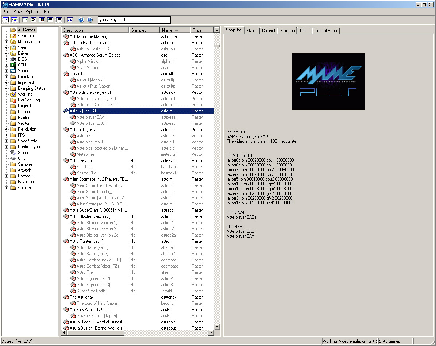
Task: Click the Stereo speaker icon
Action: pyautogui.click(x=13, y=153)
